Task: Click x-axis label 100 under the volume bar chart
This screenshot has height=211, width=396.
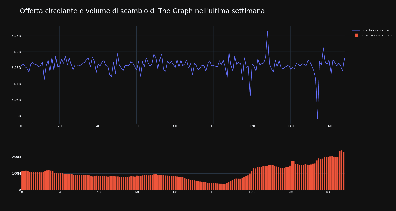Action: click(213, 192)
